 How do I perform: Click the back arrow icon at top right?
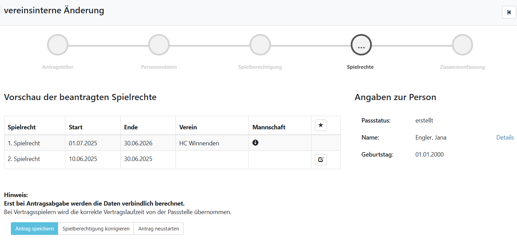pyautogui.click(x=509, y=12)
